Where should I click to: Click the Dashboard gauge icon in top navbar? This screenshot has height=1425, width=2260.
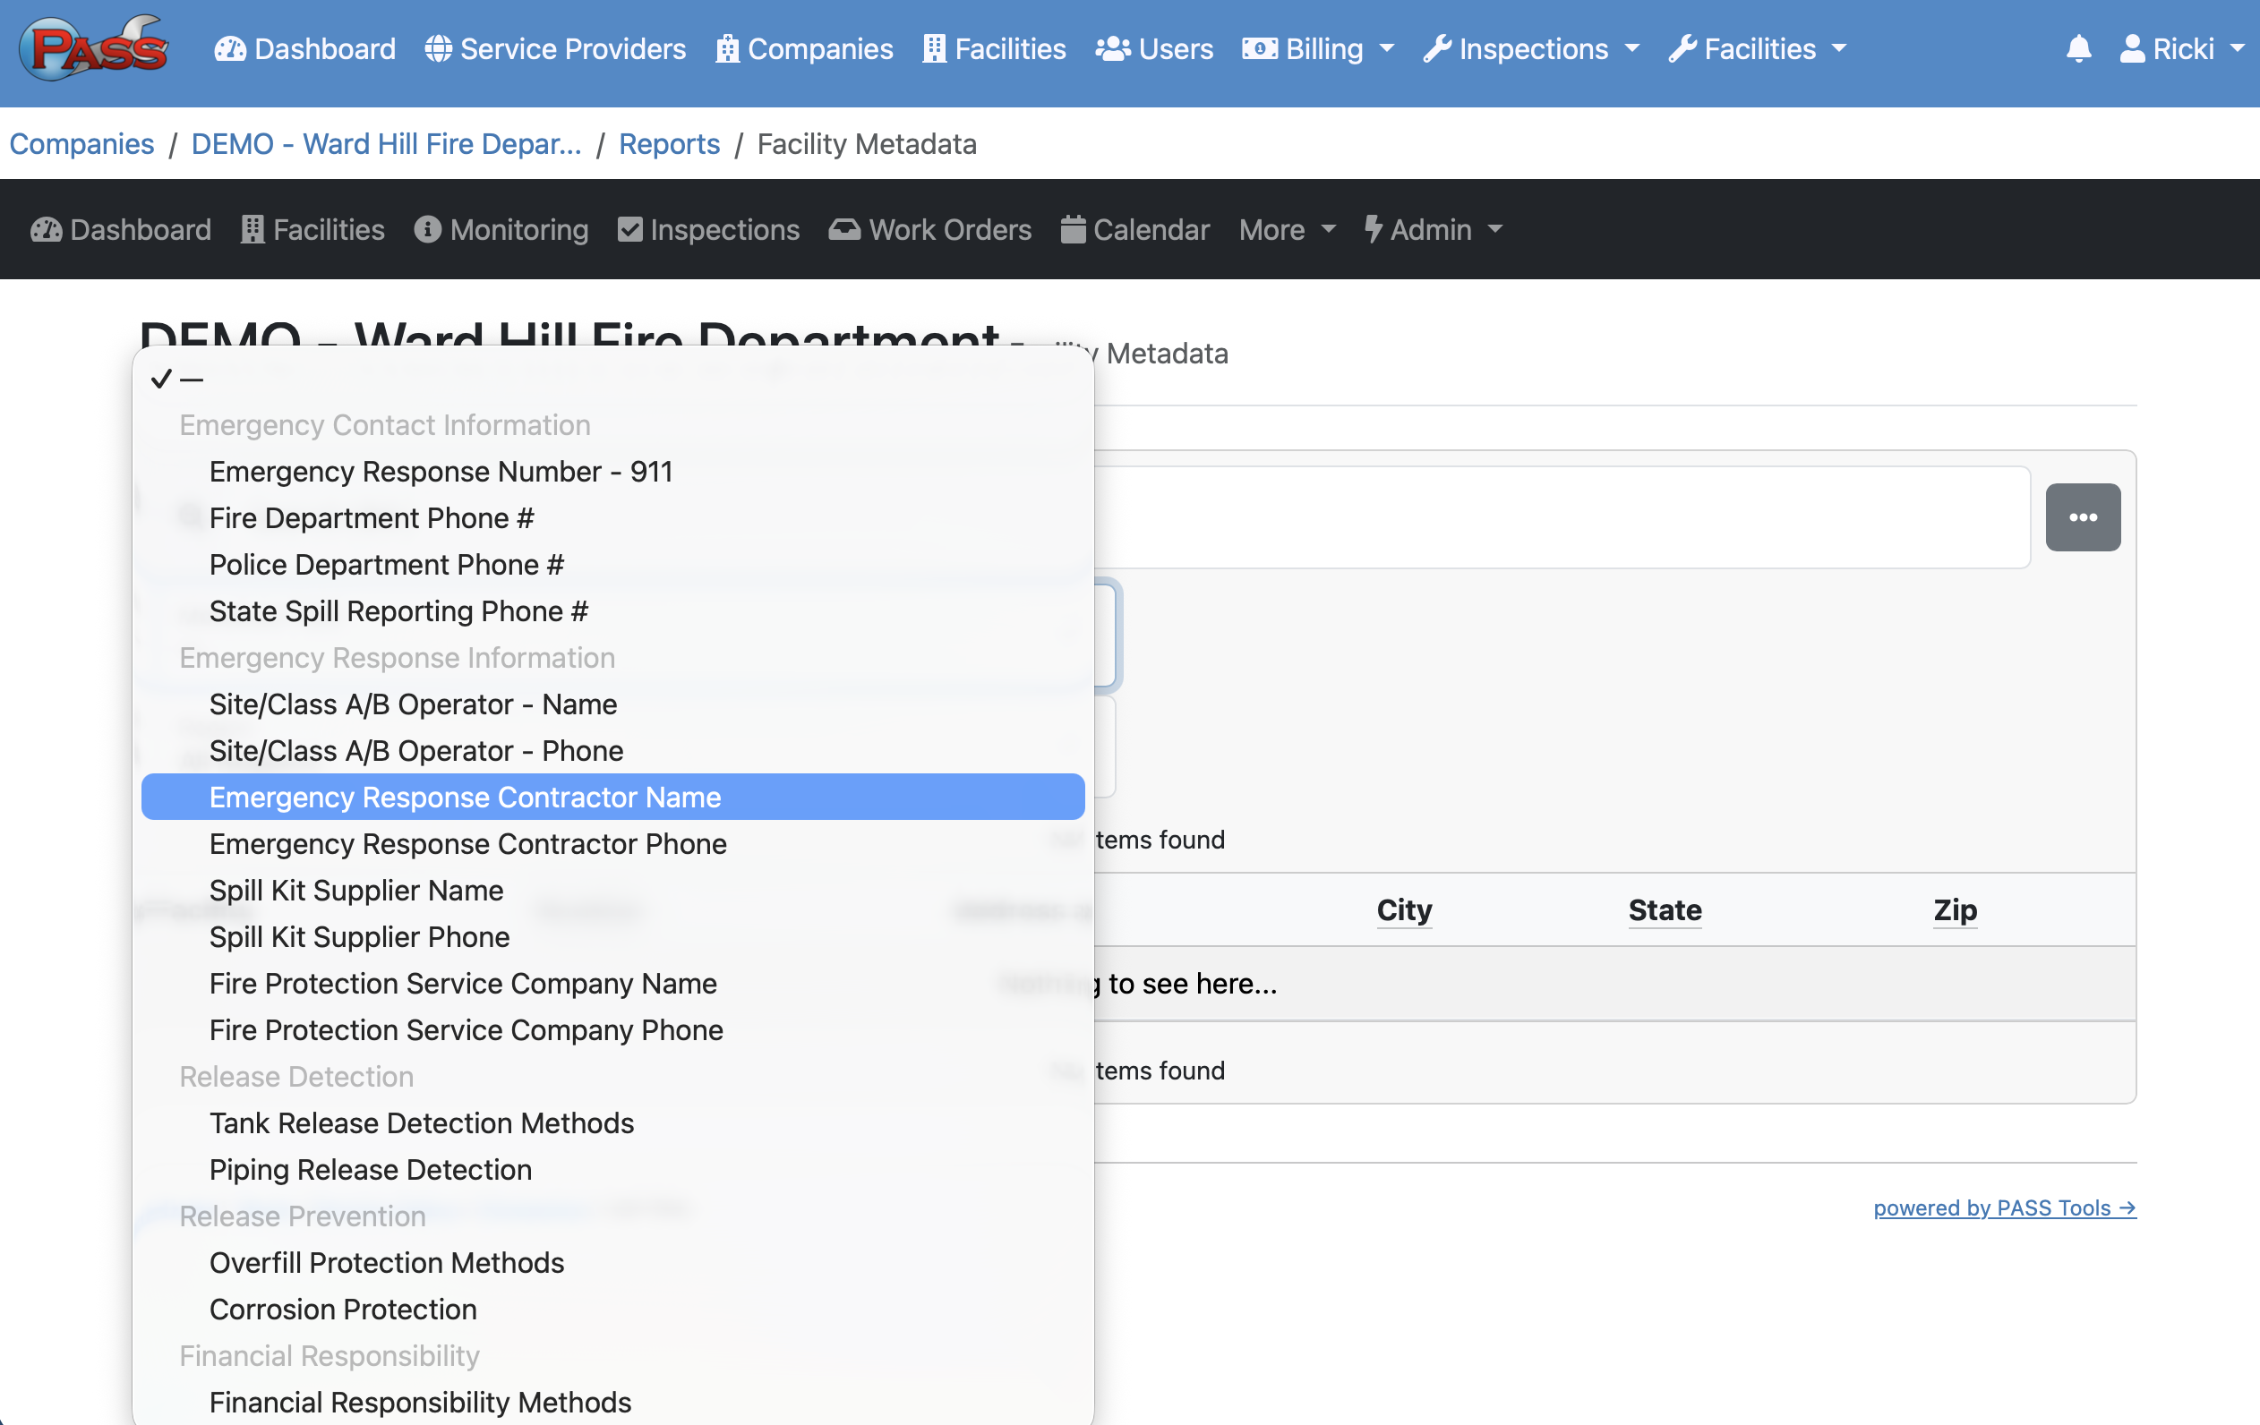230,48
